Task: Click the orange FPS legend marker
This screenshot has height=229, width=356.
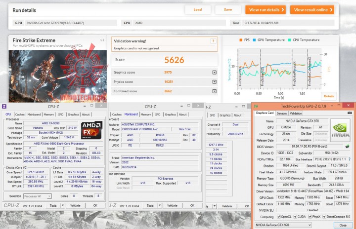Action: (x=241, y=40)
